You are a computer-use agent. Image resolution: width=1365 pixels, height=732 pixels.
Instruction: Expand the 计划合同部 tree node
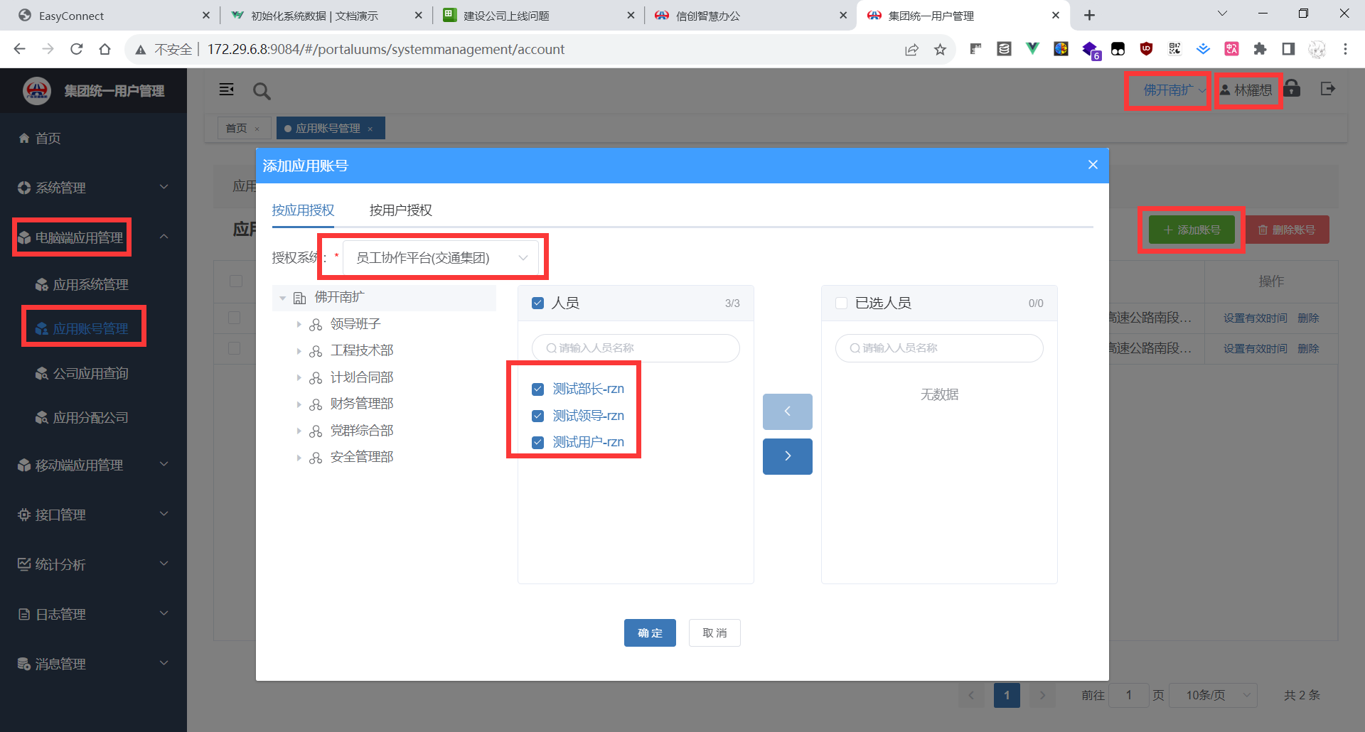[299, 377]
